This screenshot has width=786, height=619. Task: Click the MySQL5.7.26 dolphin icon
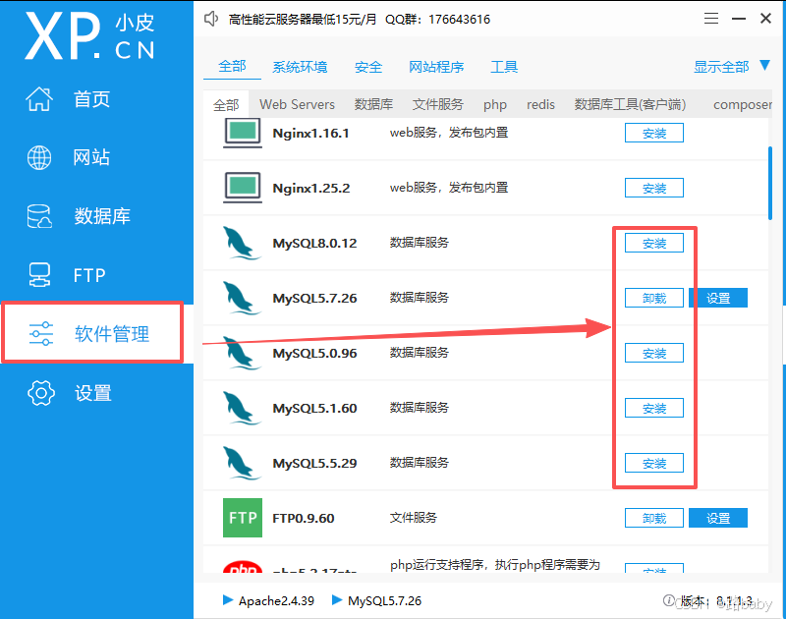tap(242, 298)
